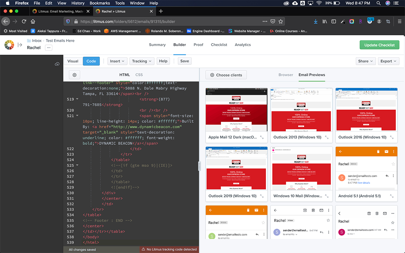
Task: Click the Save button
Action: [x=185, y=61]
